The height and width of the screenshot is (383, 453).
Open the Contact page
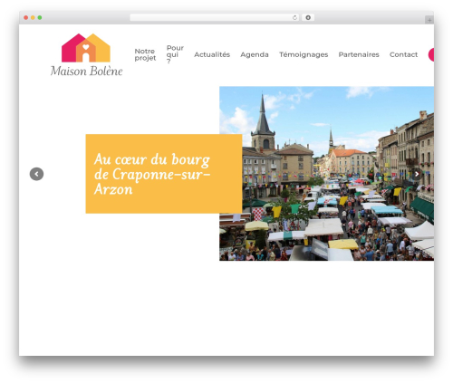click(403, 54)
